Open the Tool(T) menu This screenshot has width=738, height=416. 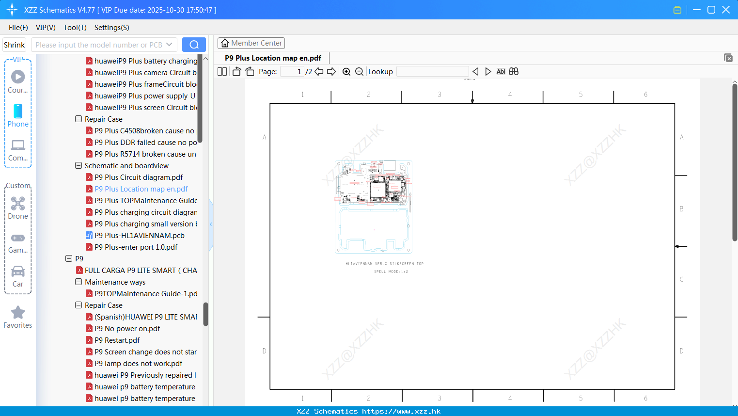click(75, 28)
